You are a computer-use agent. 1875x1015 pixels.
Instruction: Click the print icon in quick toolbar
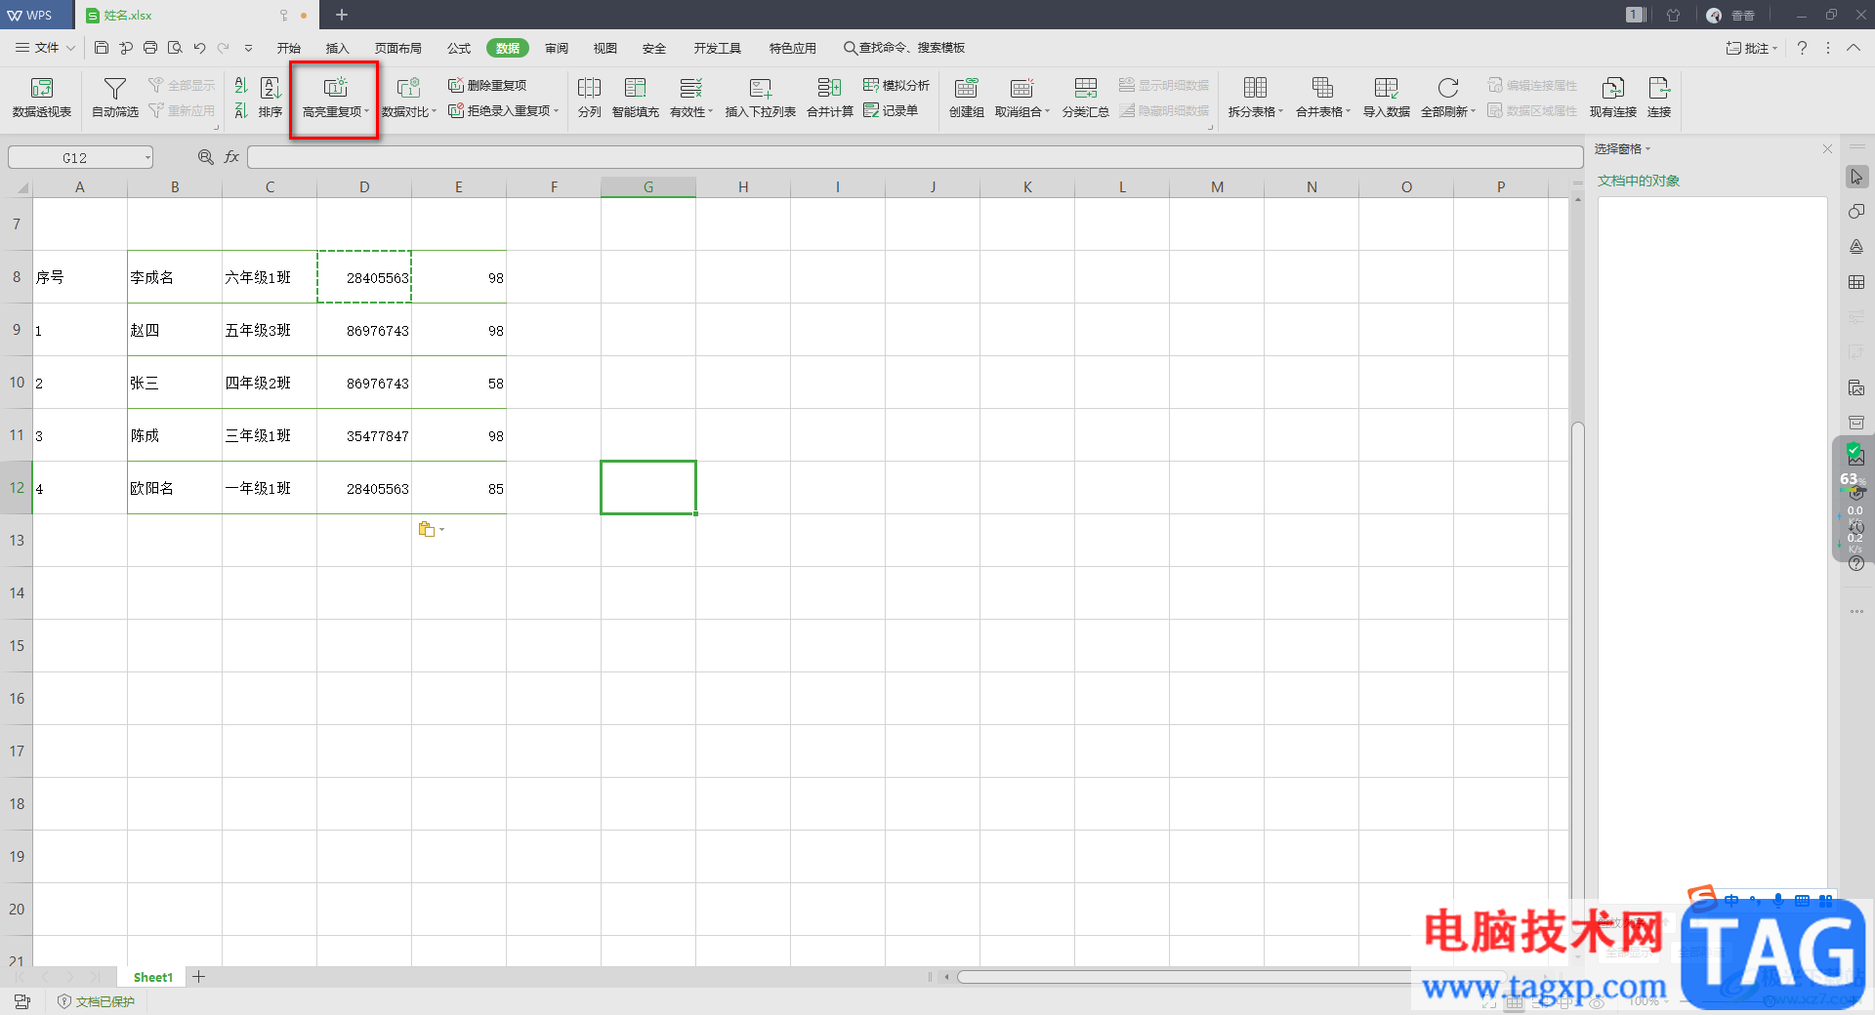pos(150,48)
